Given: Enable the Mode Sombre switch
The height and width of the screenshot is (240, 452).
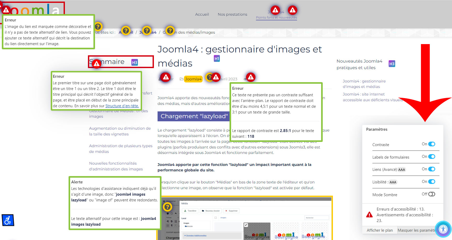Looking at the screenshot, I should click(432, 194).
